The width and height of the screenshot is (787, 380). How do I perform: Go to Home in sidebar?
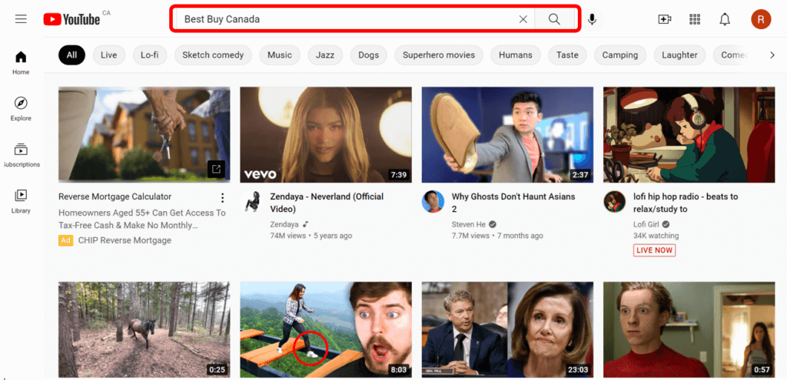click(x=21, y=63)
